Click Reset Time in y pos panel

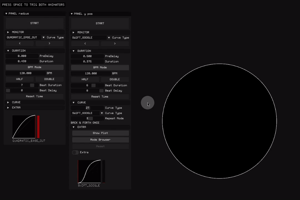100,97
